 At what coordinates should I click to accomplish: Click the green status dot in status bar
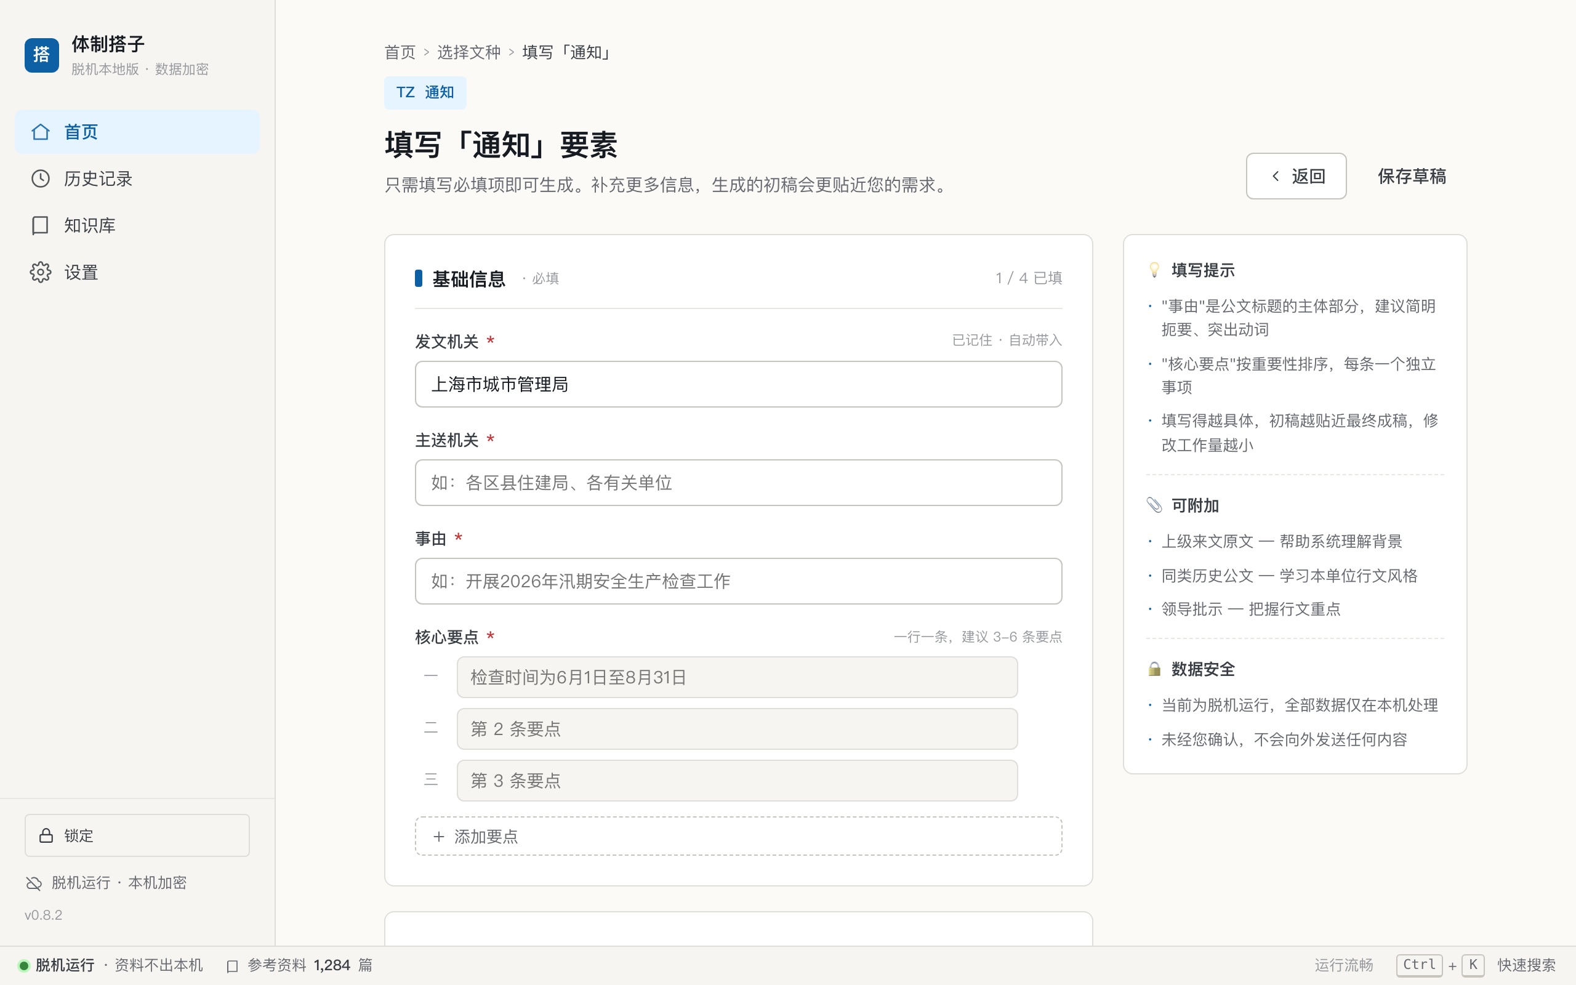coord(23,965)
